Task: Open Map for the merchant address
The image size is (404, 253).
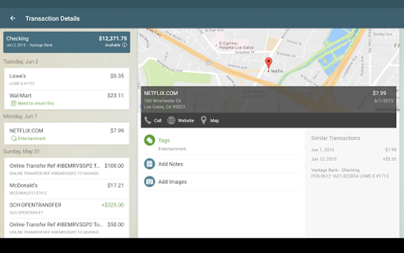Action: click(x=210, y=120)
